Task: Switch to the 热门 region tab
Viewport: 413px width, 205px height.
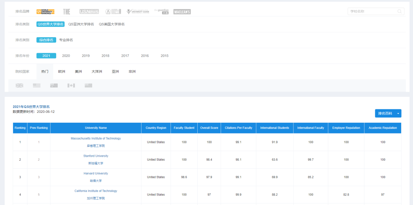Action: point(45,72)
